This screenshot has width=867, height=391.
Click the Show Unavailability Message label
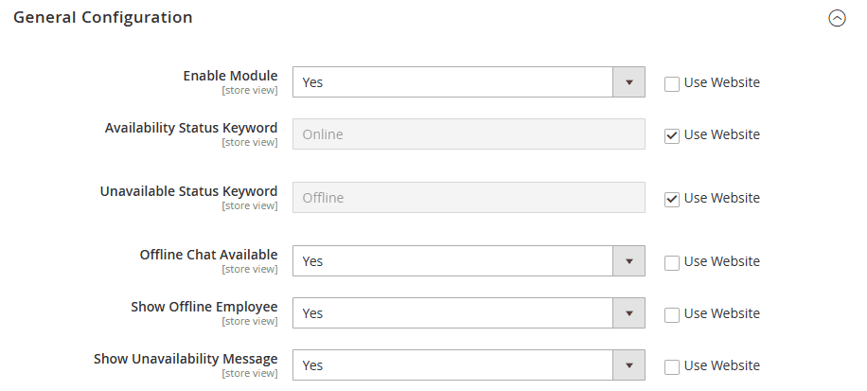[x=186, y=359]
